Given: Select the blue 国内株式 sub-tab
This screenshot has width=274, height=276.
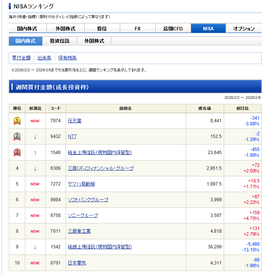Looking at the screenshot, I should [x=26, y=41].
